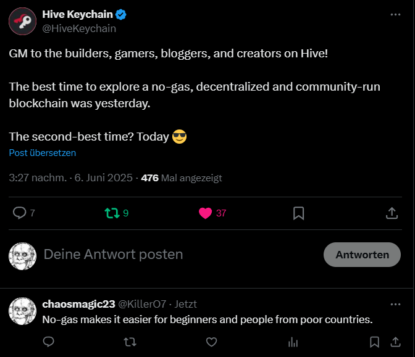Bookmark the Hive Keychain post
415x357 pixels.
[298, 213]
